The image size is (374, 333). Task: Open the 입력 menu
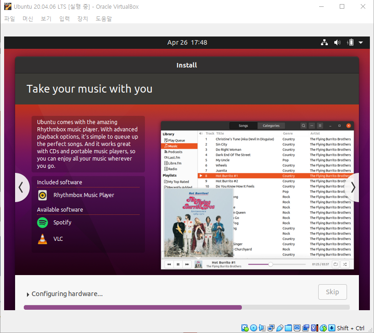(x=64, y=19)
